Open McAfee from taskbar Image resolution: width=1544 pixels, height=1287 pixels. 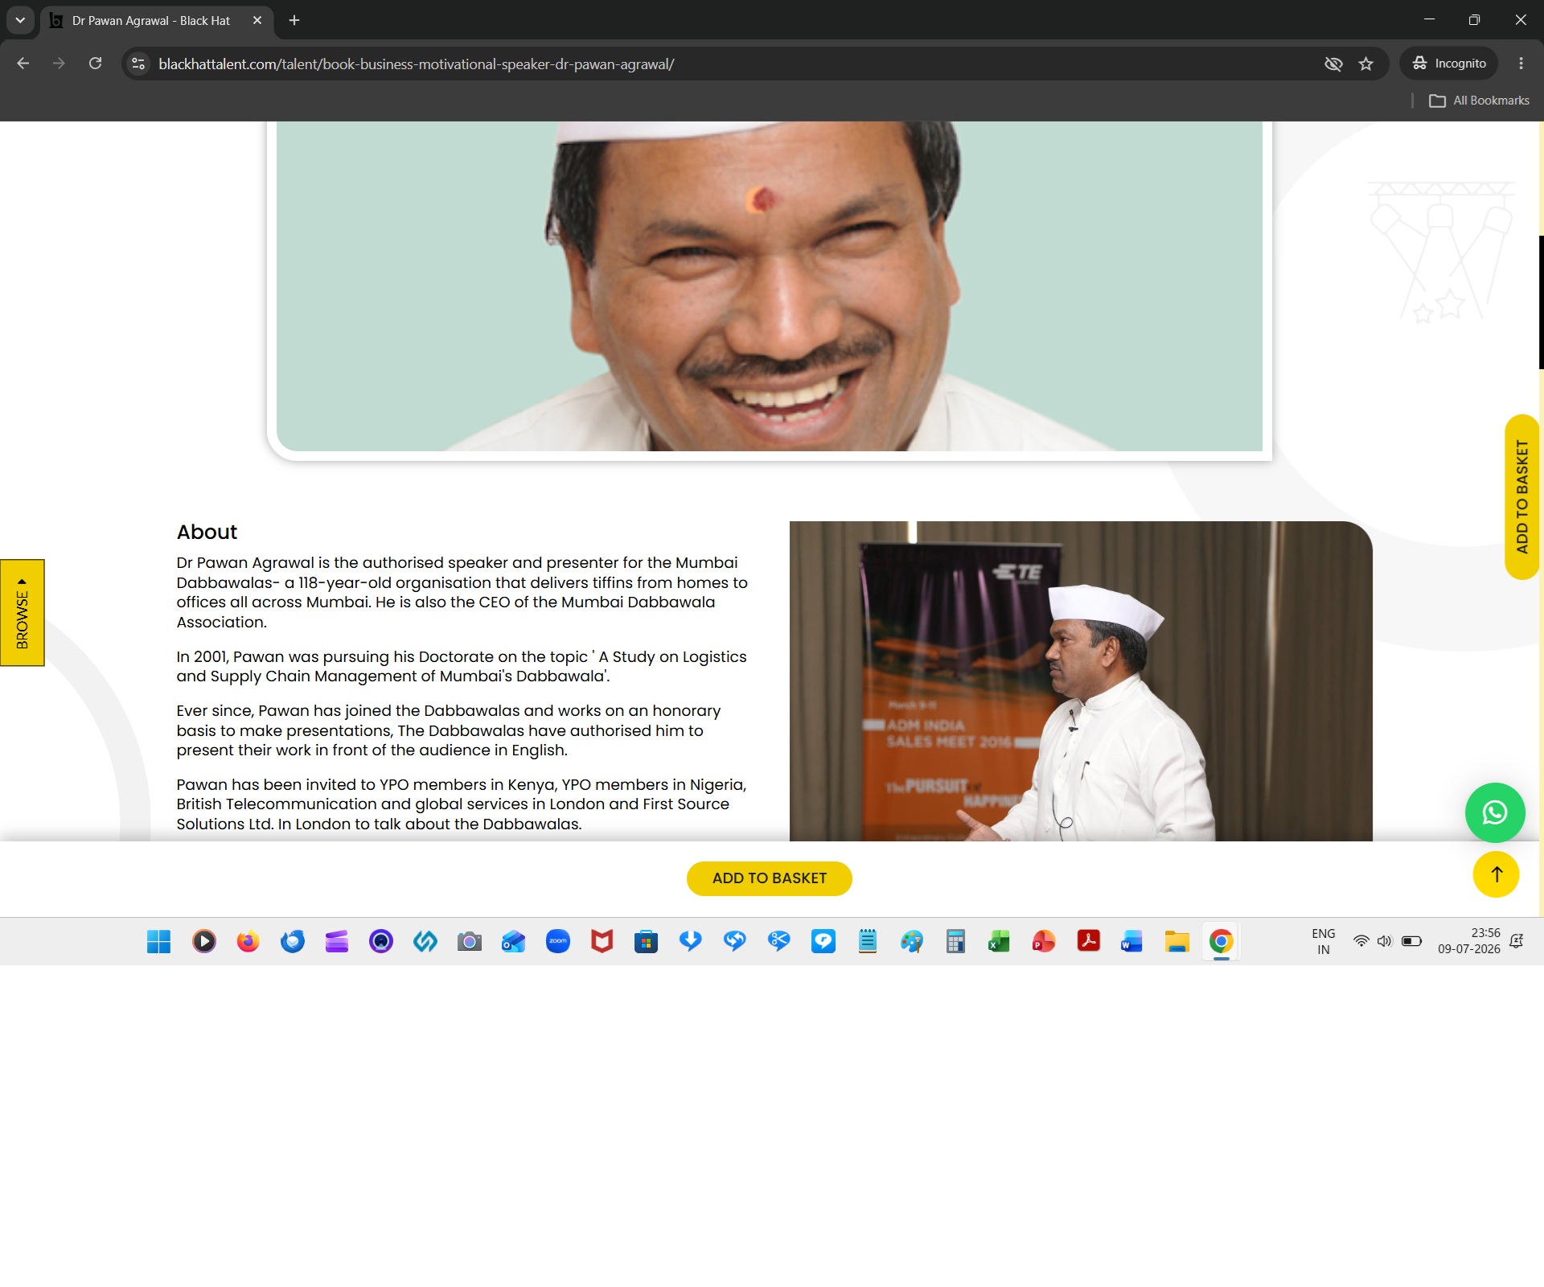[602, 941]
